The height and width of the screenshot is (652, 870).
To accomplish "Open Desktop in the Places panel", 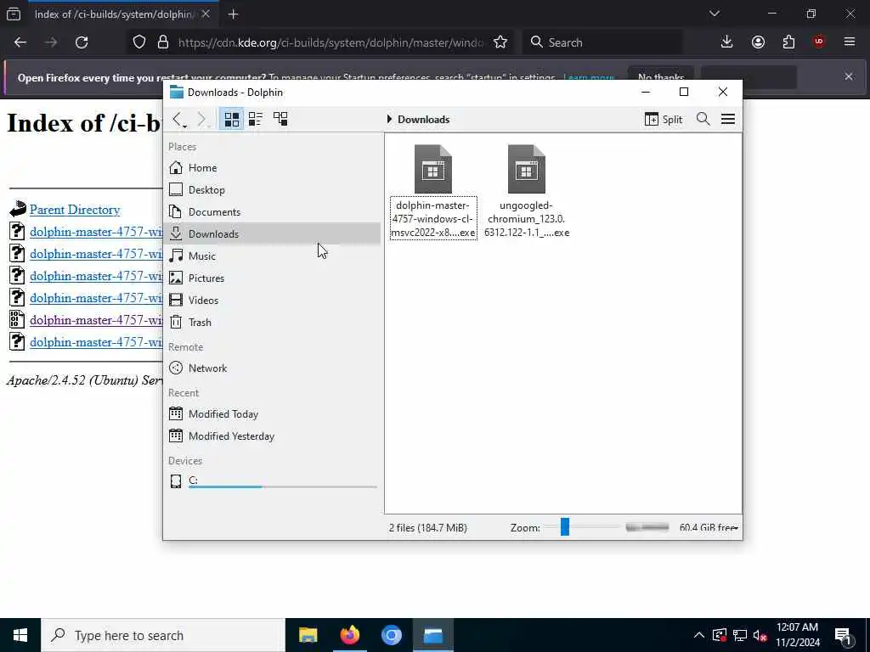I will point(272,189).
